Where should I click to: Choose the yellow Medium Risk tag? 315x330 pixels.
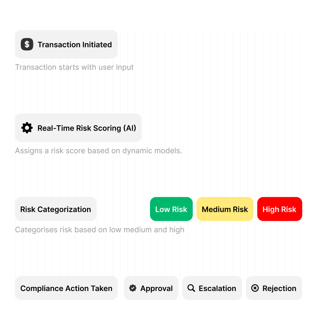(x=225, y=209)
